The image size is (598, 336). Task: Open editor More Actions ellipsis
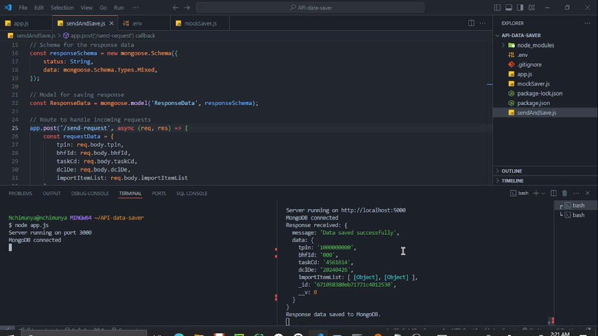pyautogui.click(x=483, y=23)
